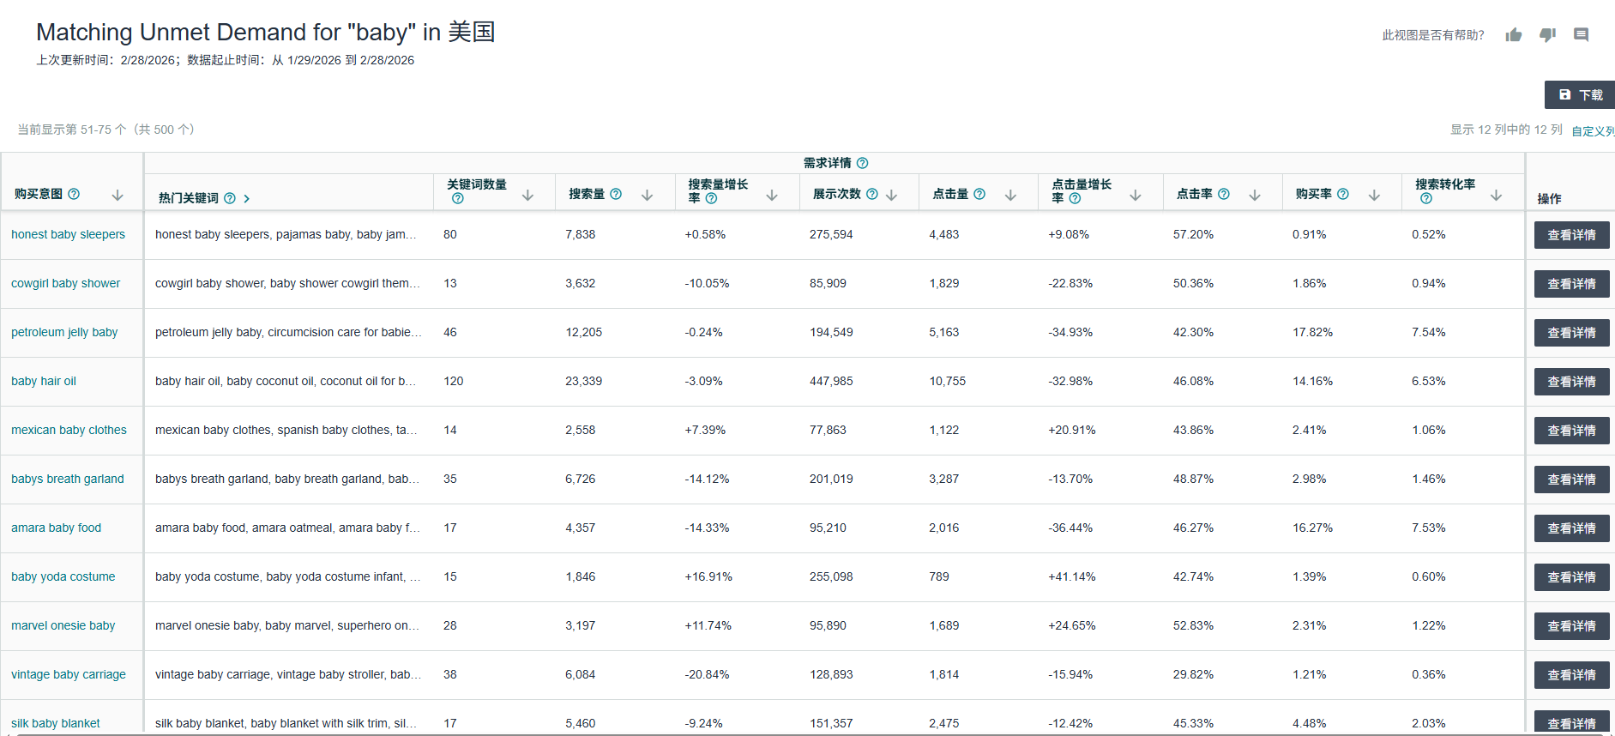Sort by 购买意图 column arrow
The image size is (1615, 736).
(x=118, y=196)
